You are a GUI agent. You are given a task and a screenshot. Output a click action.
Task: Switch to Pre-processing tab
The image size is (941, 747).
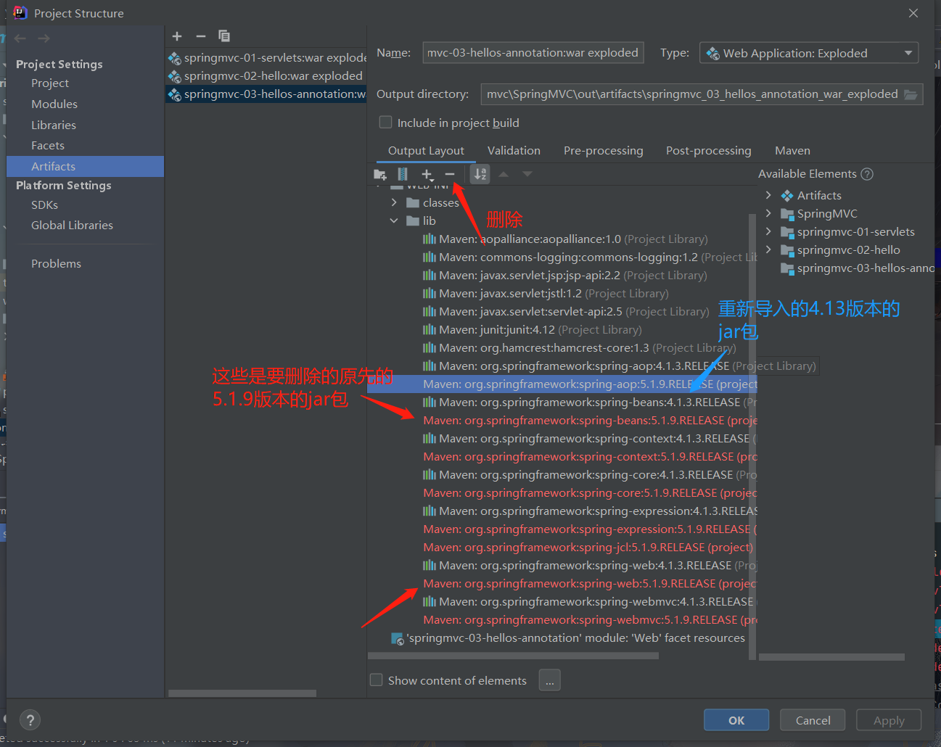[604, 151]
